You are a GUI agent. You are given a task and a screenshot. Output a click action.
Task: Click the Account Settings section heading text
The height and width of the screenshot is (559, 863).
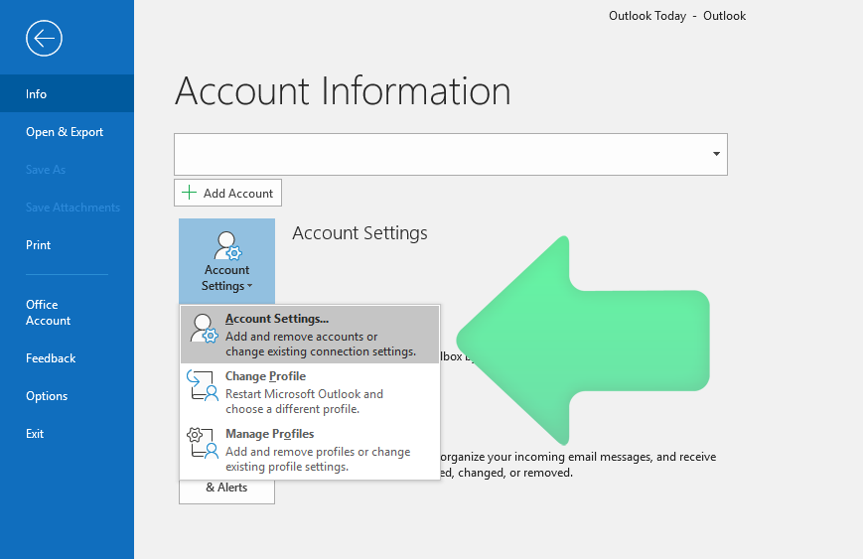360,233
